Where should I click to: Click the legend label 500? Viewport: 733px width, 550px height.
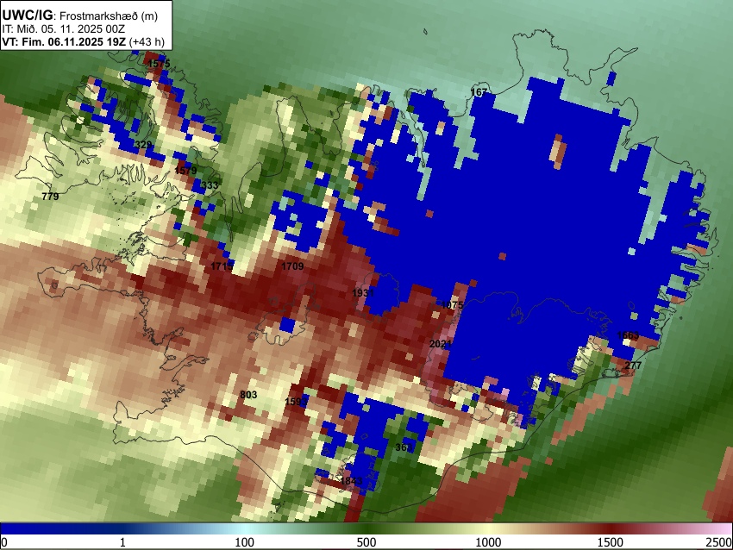pyautogui.click(x=366, y=542)
